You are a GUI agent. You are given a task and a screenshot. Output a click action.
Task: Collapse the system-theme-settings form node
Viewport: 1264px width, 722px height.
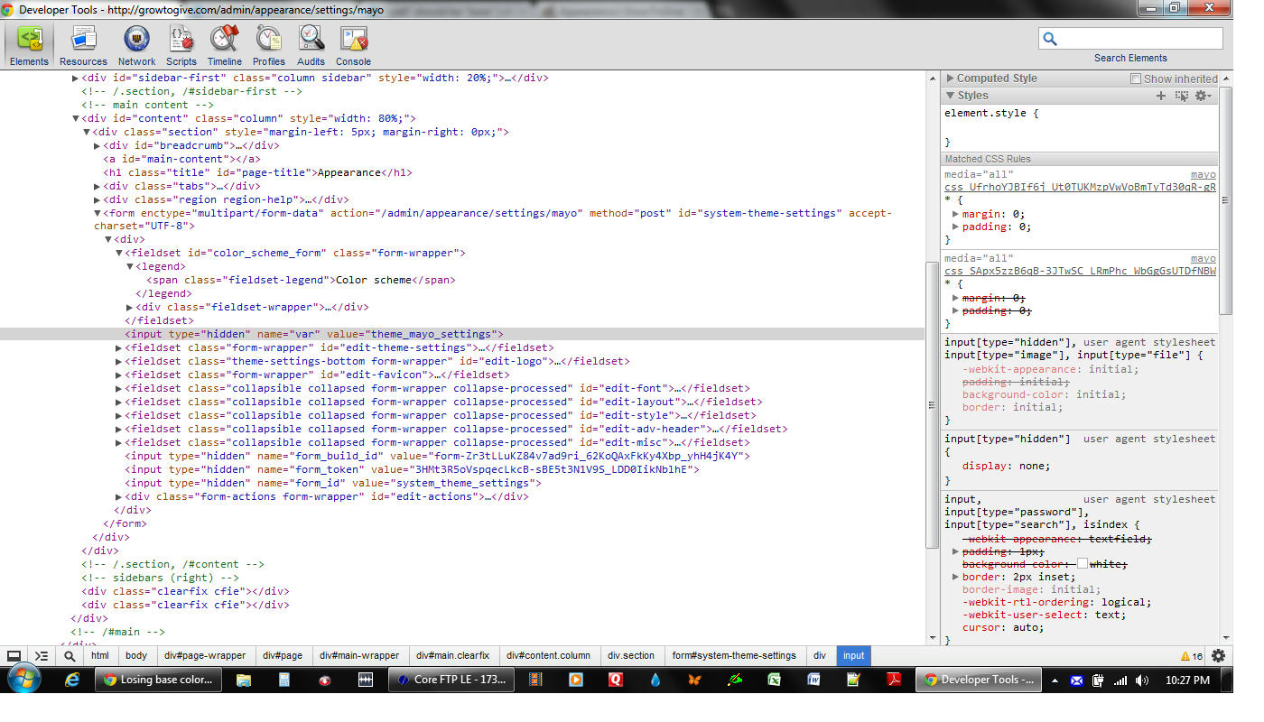tap(97, 213)
